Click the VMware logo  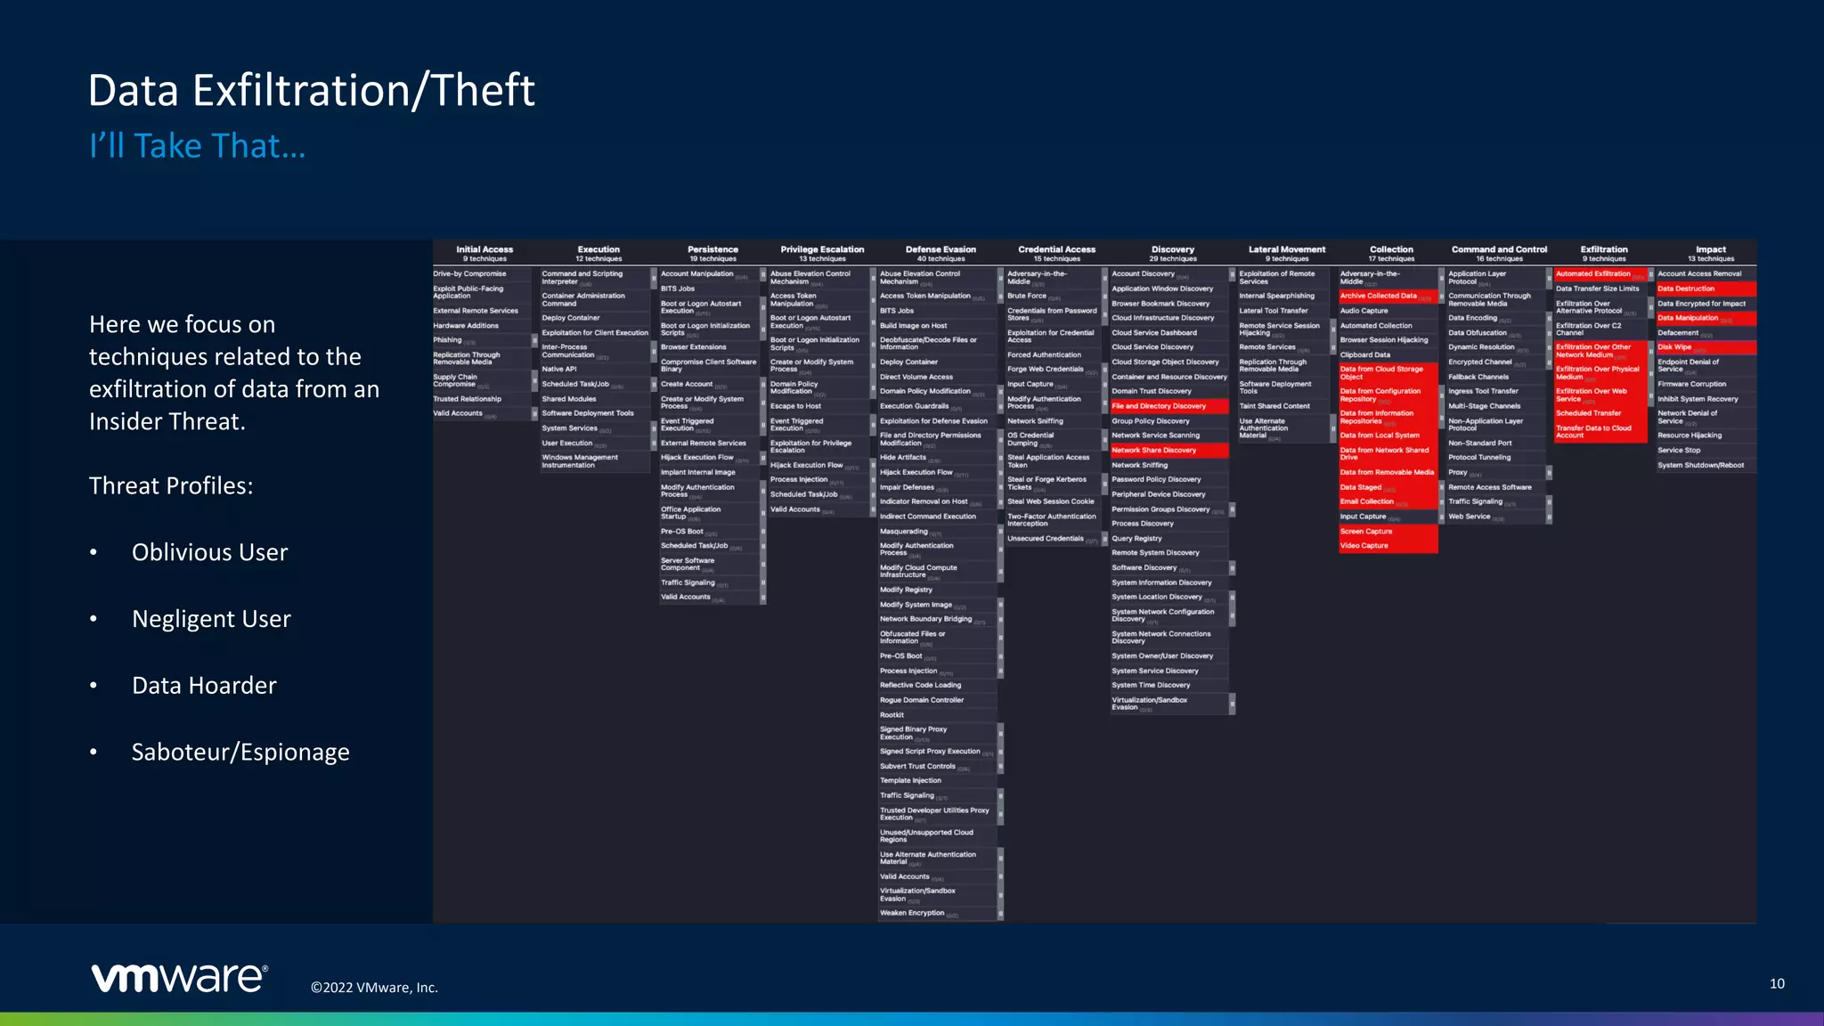tap(179, 977)
